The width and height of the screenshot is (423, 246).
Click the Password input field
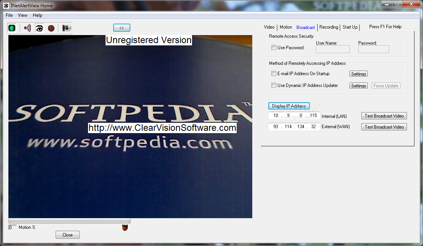[373, 49]
